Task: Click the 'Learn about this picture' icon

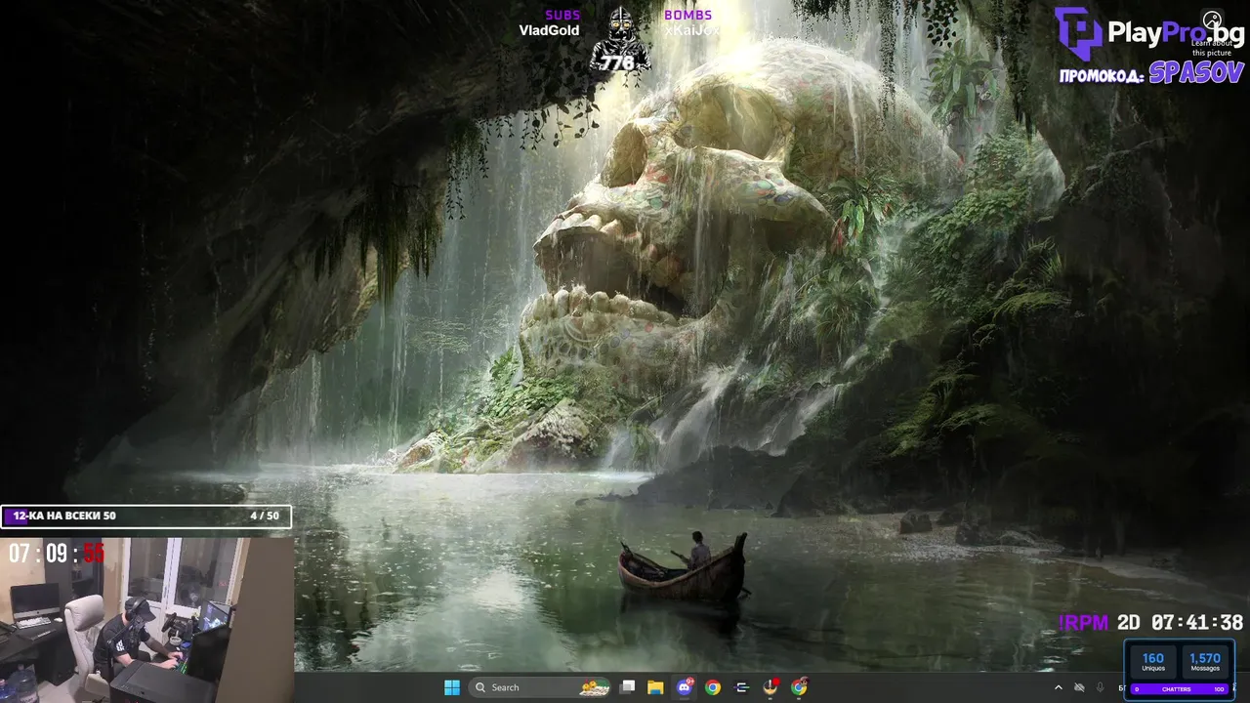Action: point(1212,21)
